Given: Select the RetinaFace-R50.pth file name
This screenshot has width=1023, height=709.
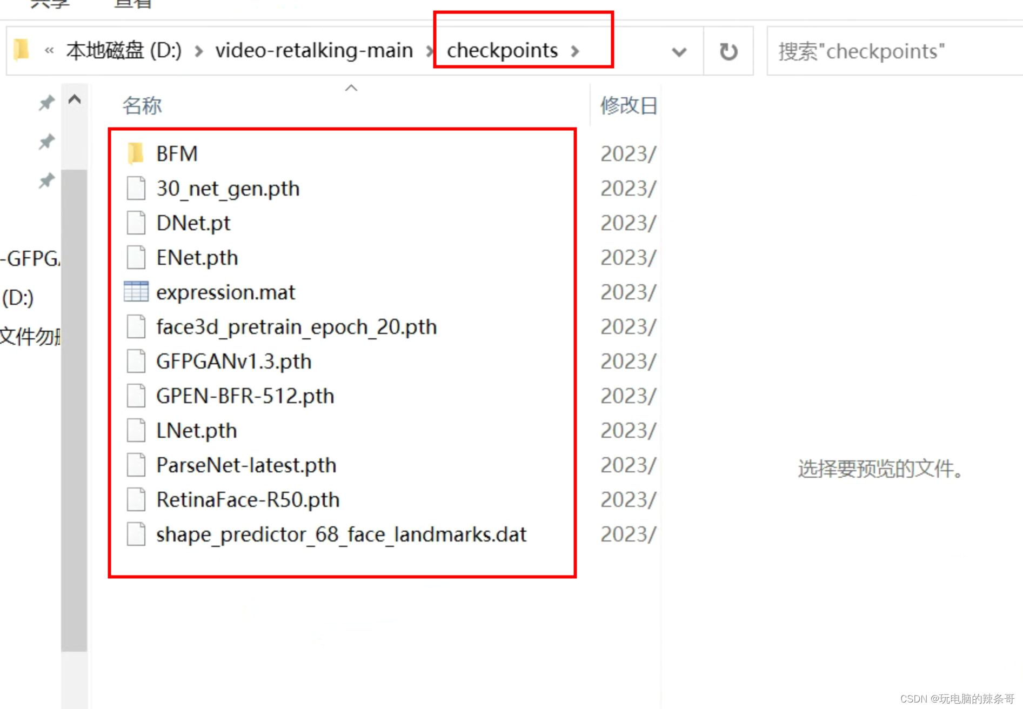Looking at the screenshot, I should (x=248, y=499).
